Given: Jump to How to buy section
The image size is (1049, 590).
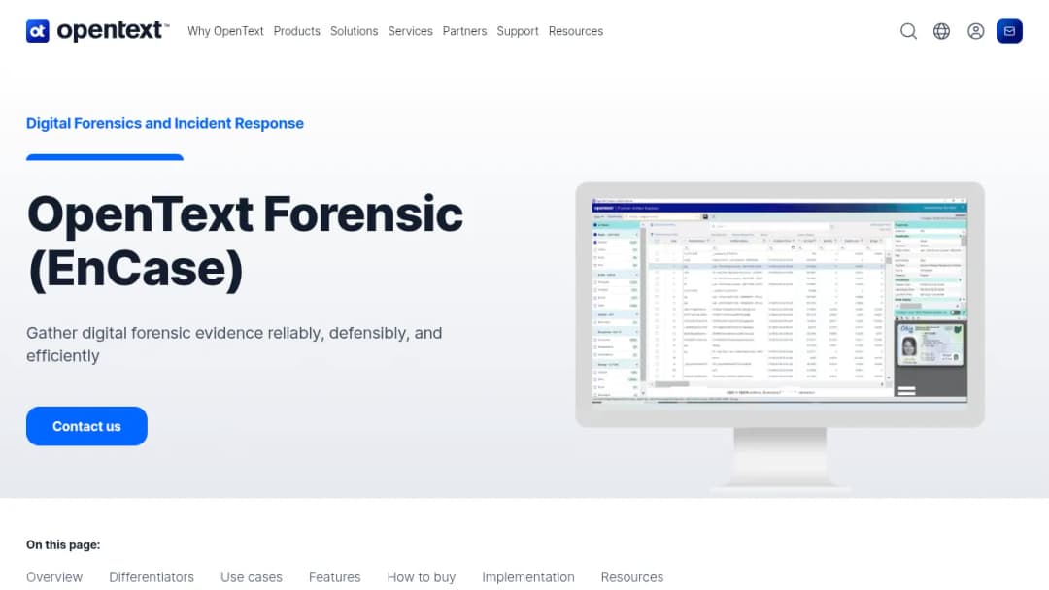Looking at the screenshot, I should [421, 576].
